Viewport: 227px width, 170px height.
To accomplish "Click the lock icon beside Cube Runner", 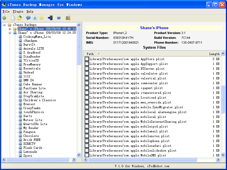I will coord(20,84).
